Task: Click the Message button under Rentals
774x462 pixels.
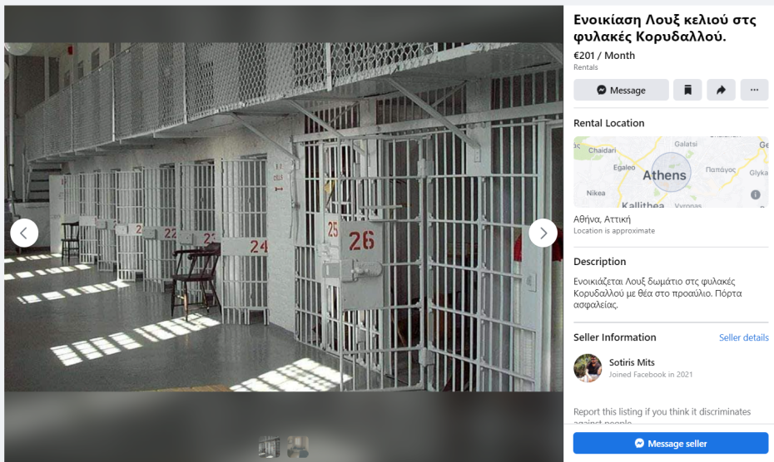Action: (x=621, y=90)
